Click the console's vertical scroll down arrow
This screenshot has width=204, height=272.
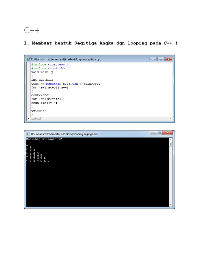click(x=171, y=205)
